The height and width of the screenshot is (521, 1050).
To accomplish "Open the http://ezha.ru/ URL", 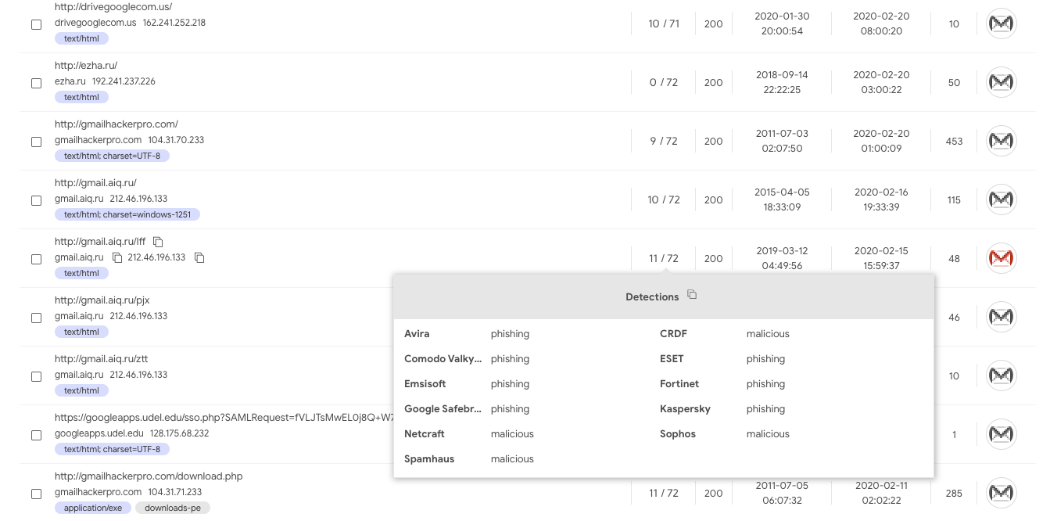I will (86, 66).
